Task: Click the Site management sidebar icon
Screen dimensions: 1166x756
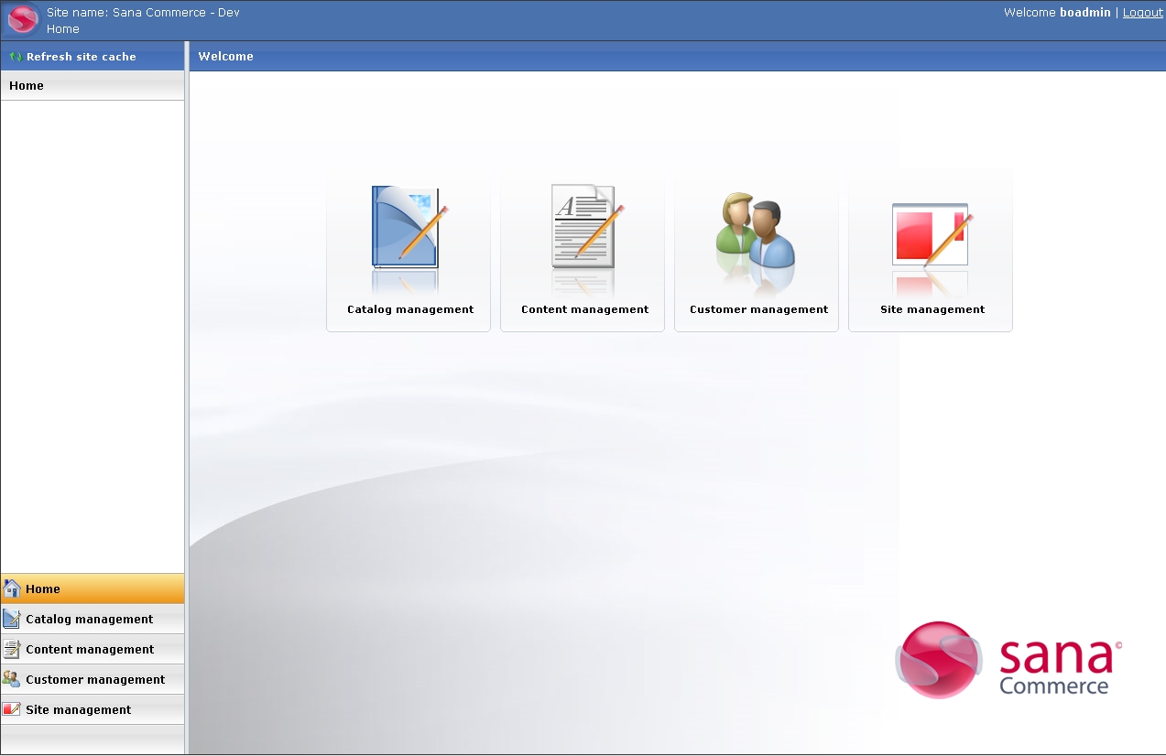Action: click(x=12, y=709)
